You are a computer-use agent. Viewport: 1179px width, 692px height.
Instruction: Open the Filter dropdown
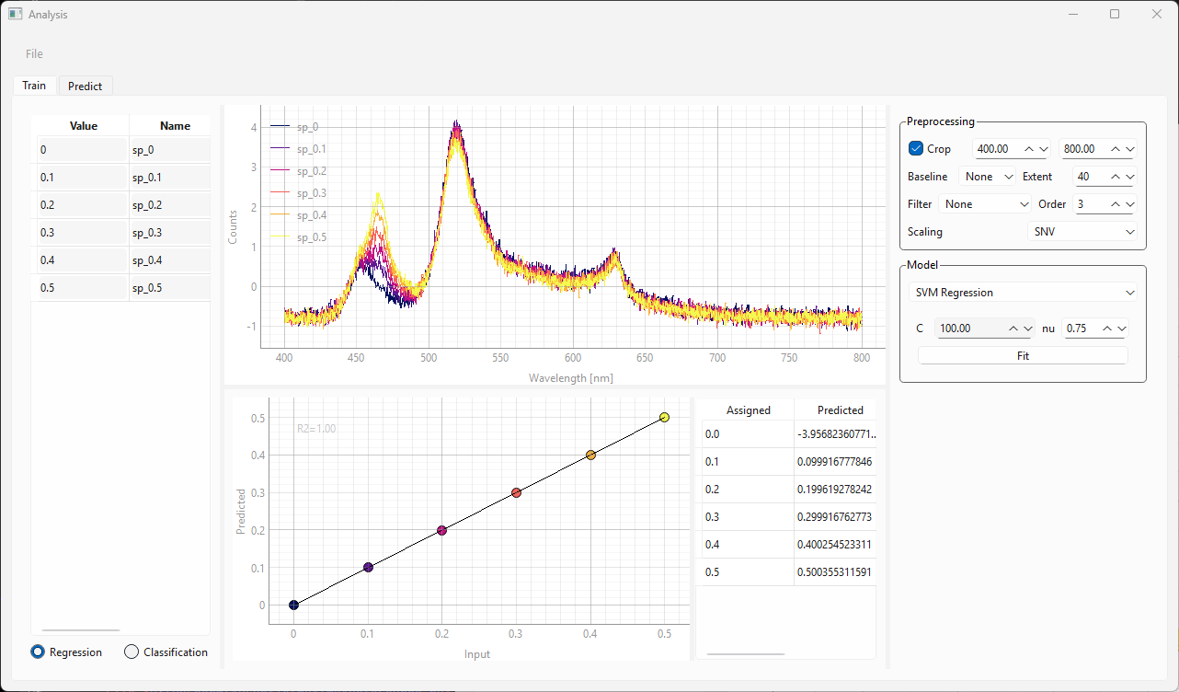tap(986, 204)
